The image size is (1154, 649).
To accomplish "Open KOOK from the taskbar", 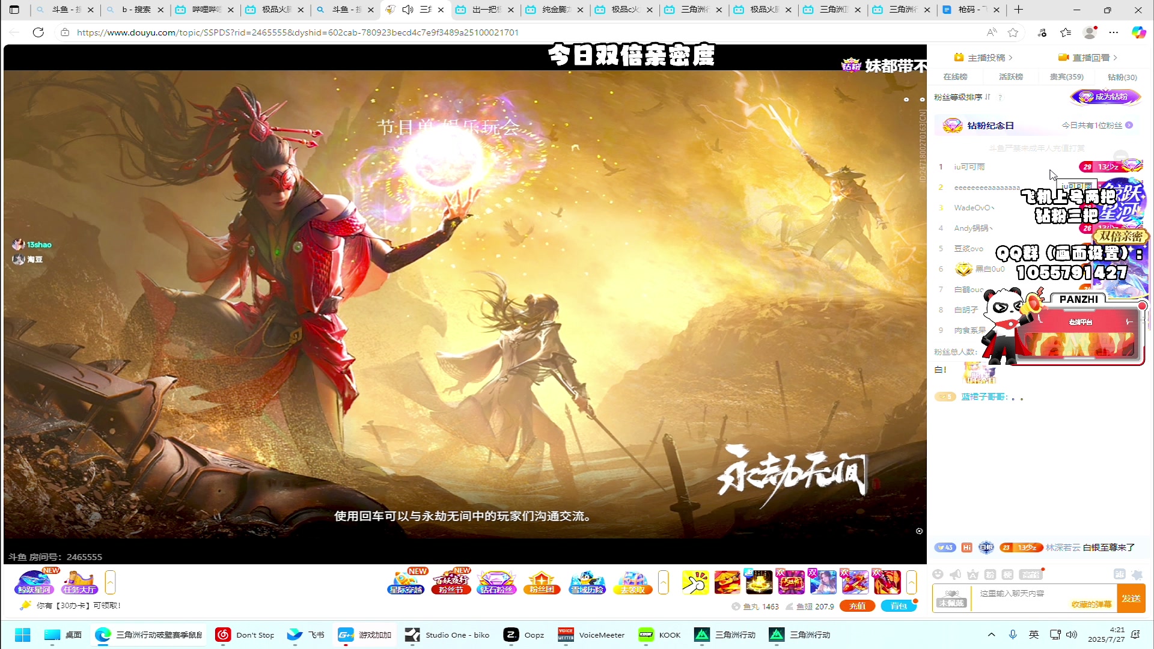I will tap(659, 635).
